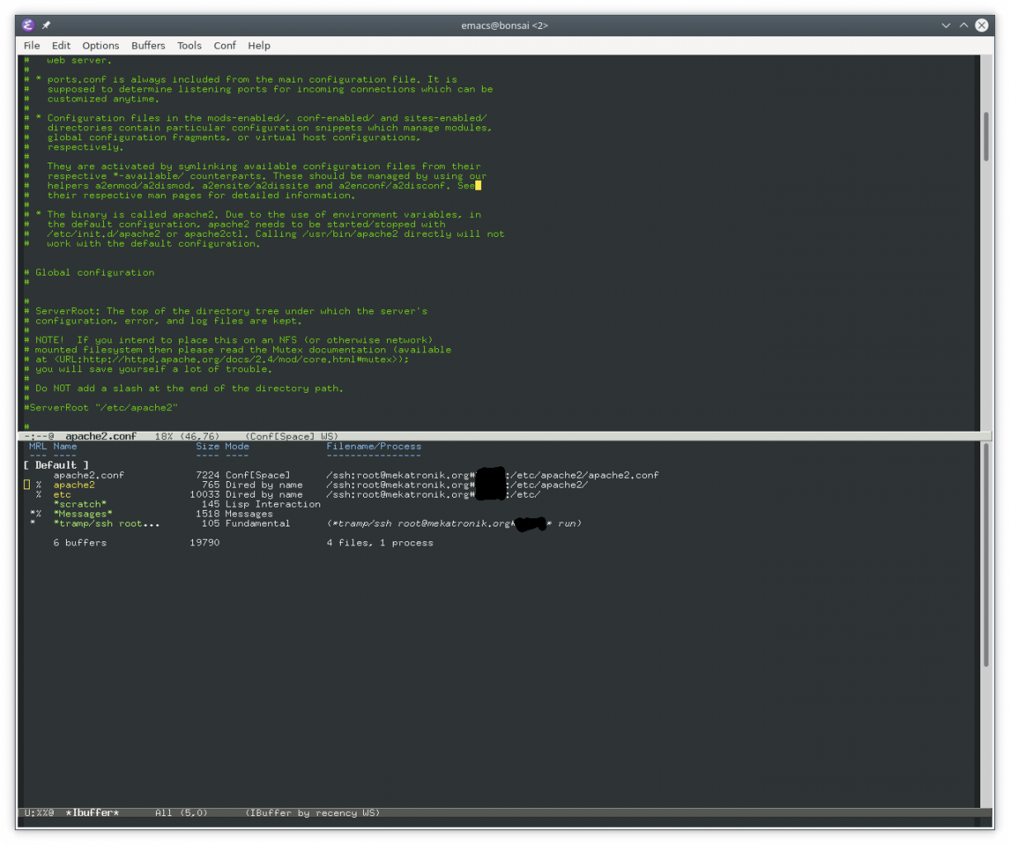
Task: Click the Filename/Process column header
Action: (373, 446)
